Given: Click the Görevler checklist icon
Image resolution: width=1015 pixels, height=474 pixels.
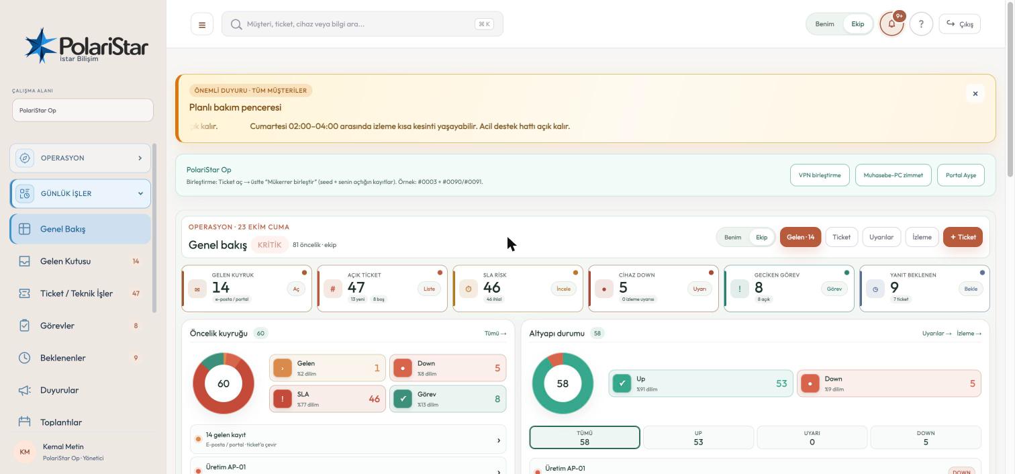Looking at the screenshot, I should coord(25,326).
